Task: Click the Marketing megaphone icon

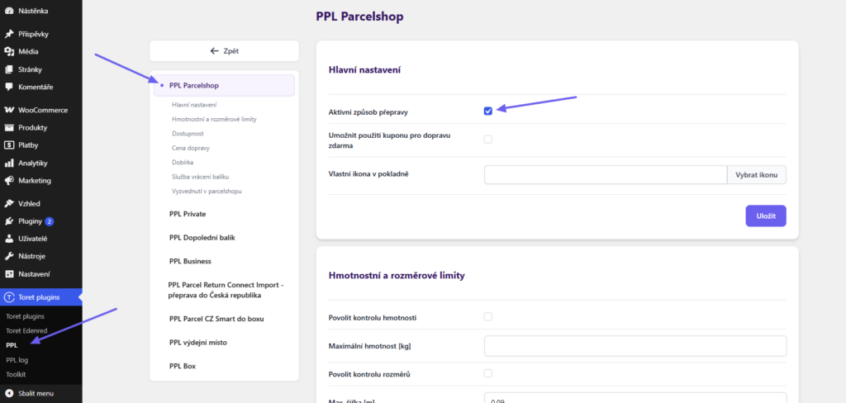Action: (8, 180)
